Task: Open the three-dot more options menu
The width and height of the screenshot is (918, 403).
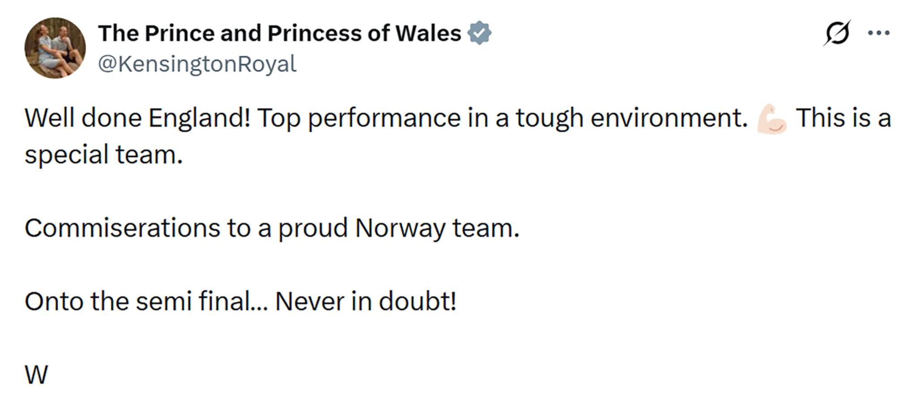Action: tap(879, 33)
